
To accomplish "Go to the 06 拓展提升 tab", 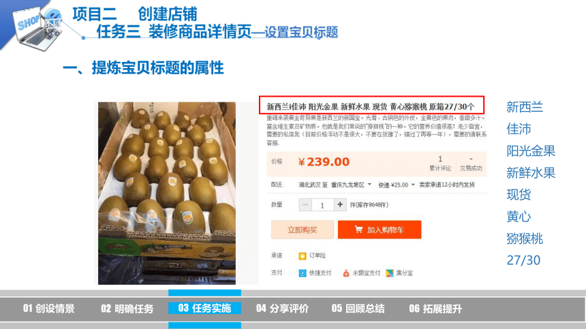I will [x=435, y=309].
